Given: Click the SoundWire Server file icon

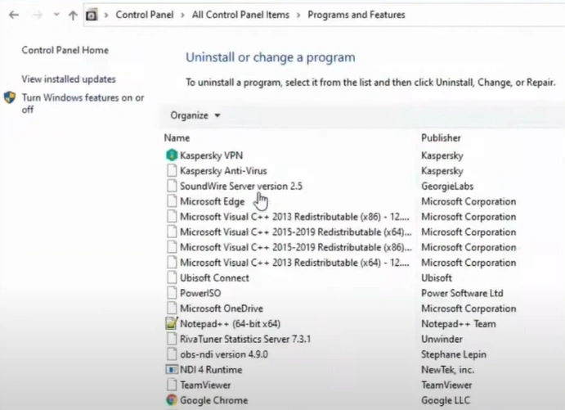Looking at the screenshot, I should click(172, 186).
